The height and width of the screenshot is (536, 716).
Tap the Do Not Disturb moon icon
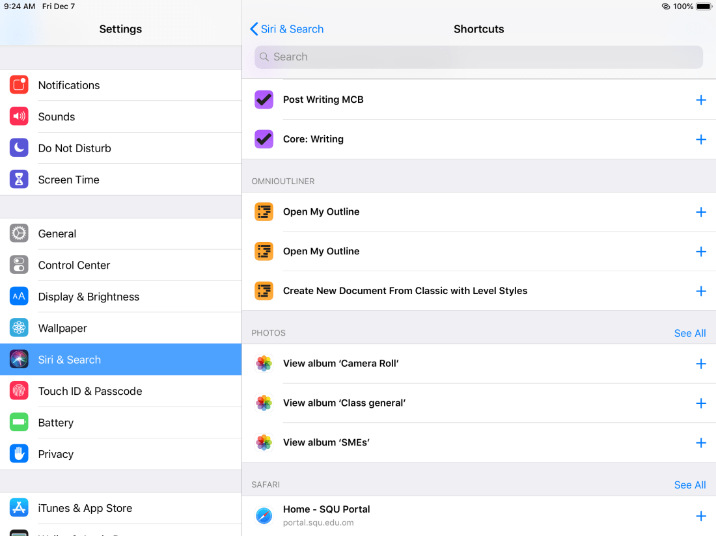19,148
